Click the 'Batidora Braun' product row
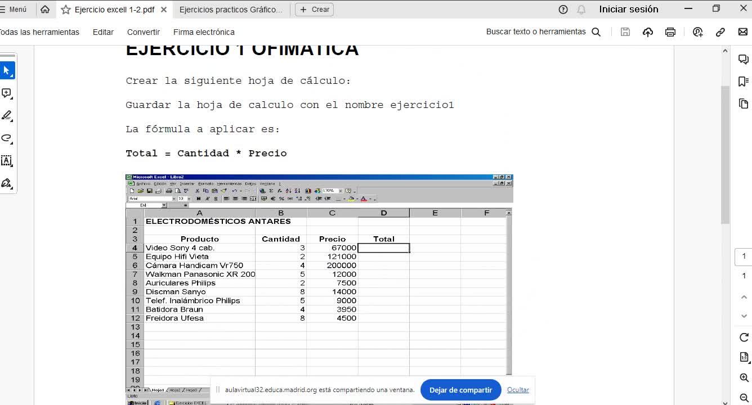This screenshot has width=752, height=405. 174,309
